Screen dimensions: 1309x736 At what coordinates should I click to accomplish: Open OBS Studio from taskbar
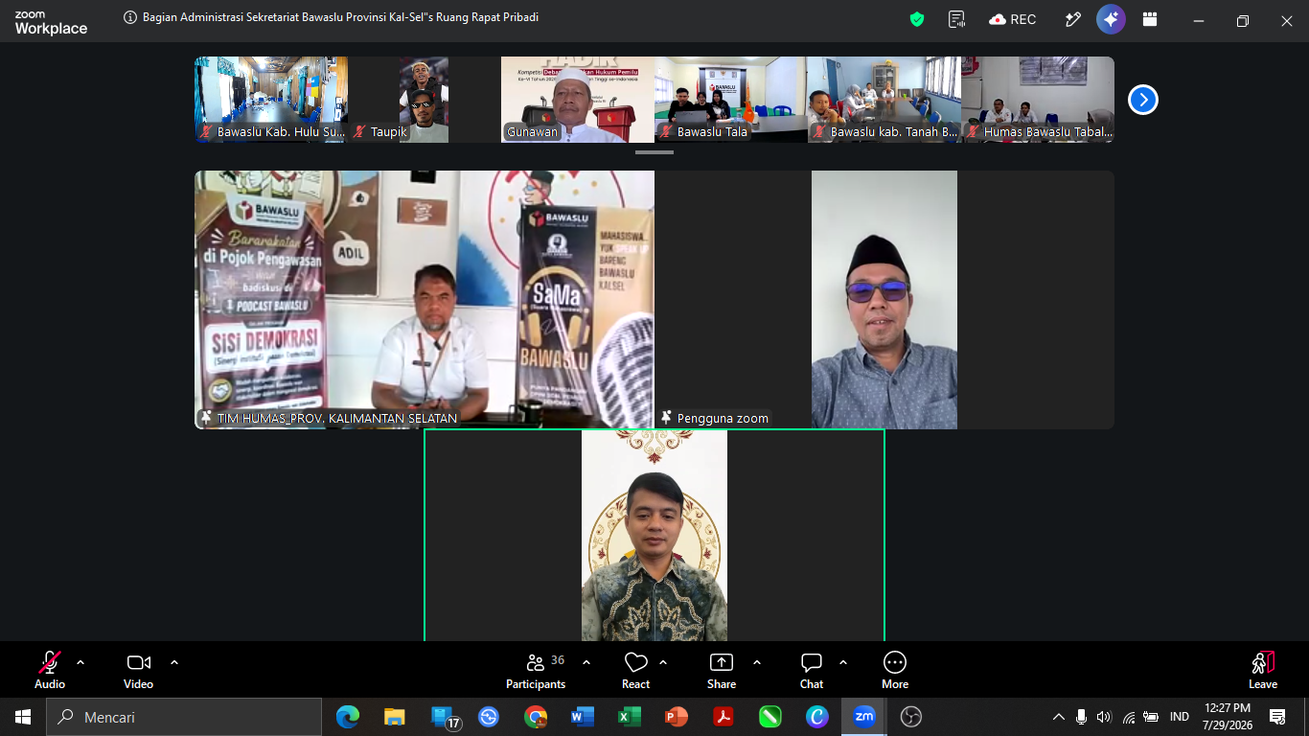point(911,717)
